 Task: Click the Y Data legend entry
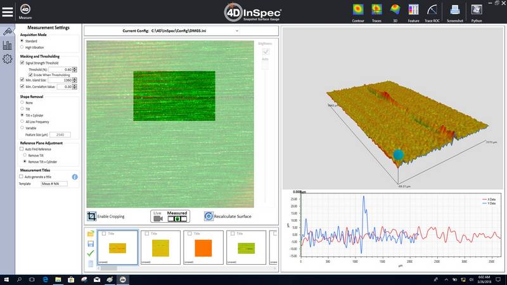(489, 203)
